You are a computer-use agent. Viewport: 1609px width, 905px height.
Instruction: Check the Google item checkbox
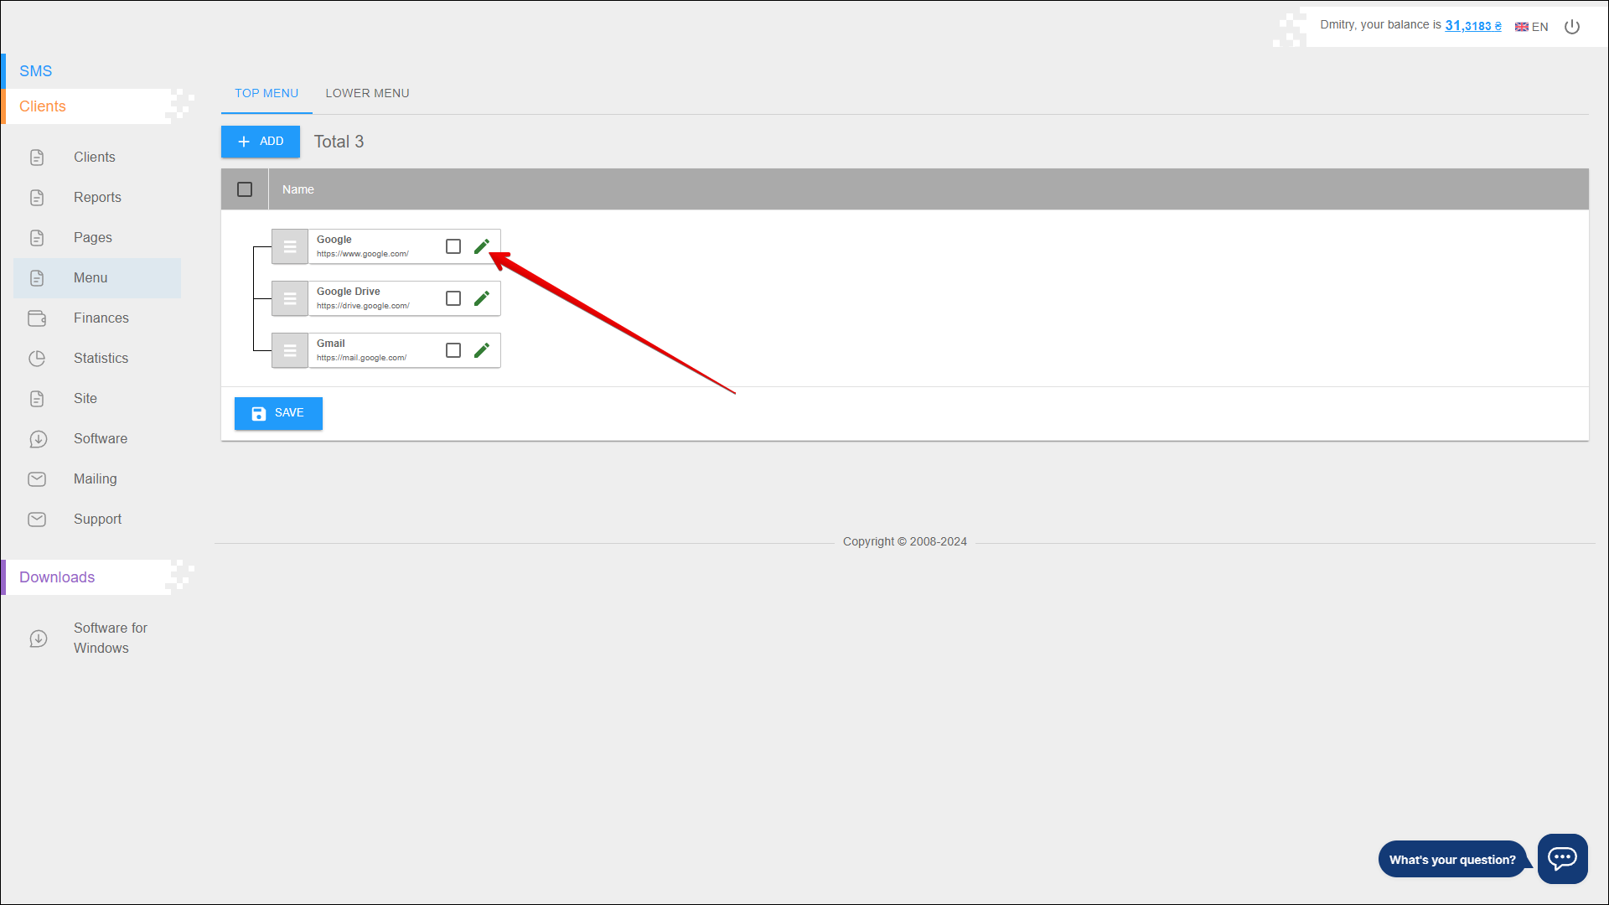click(x=453, y=246)
